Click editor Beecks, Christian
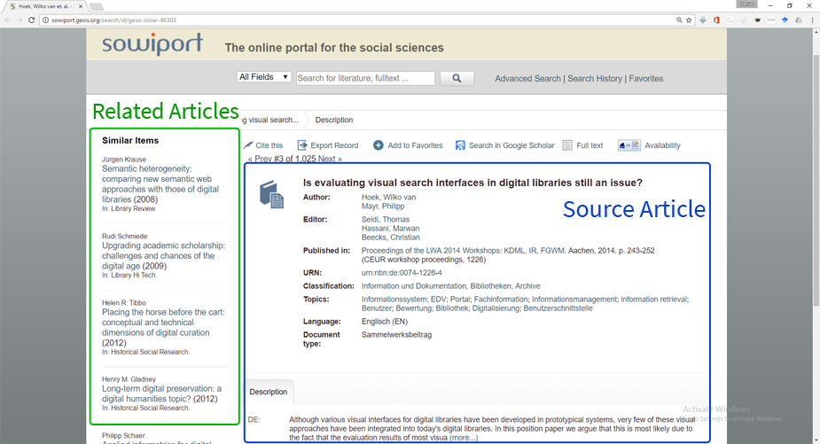Viewport: 820px width, 444px height. (x=391, y=237)
